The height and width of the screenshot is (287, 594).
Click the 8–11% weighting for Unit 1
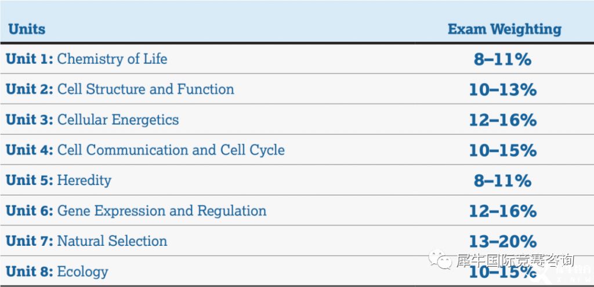click(x=503, y=60)
